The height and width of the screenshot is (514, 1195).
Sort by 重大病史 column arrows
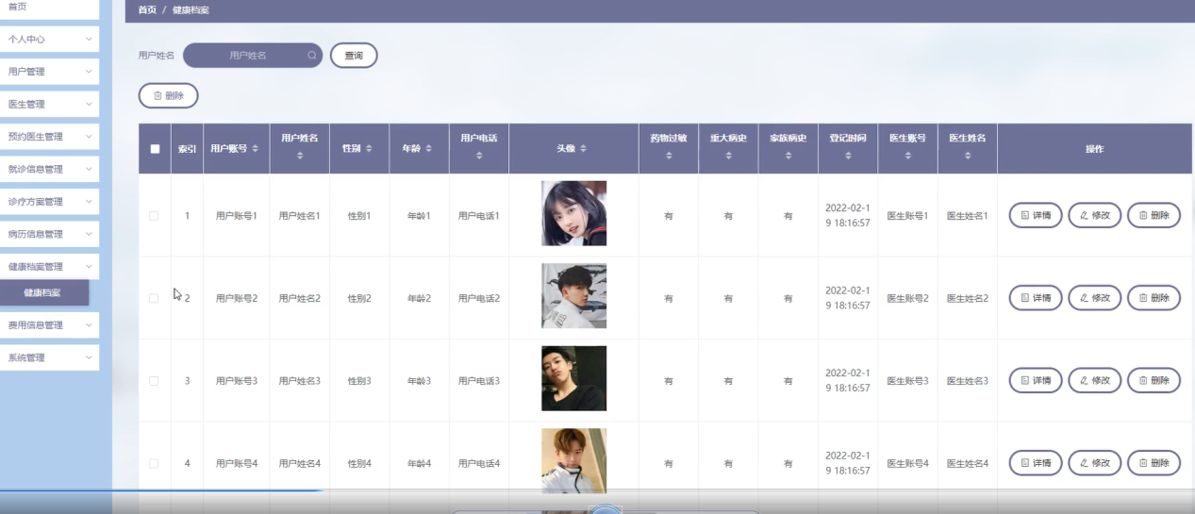728,156
